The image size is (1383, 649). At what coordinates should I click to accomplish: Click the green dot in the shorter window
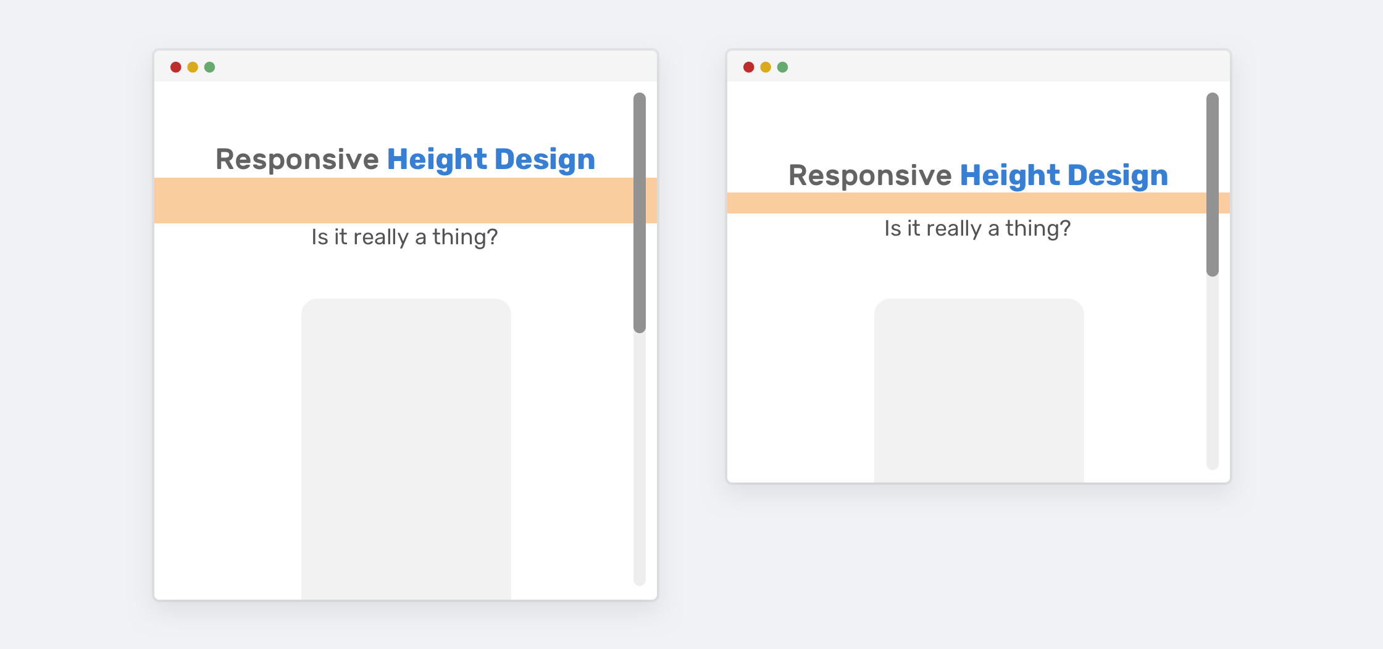[783, 67]
